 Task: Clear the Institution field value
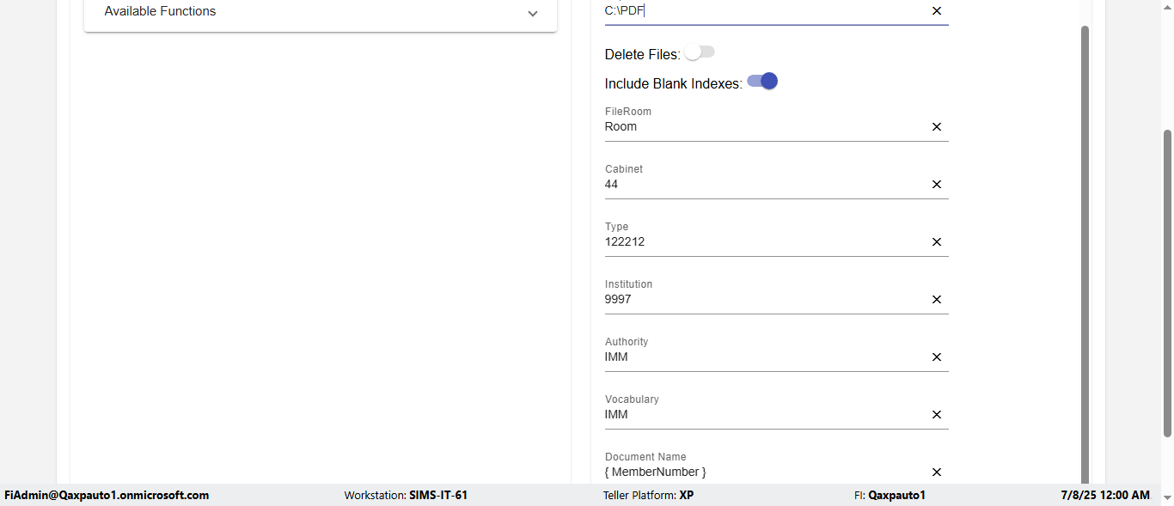(937, 300)
